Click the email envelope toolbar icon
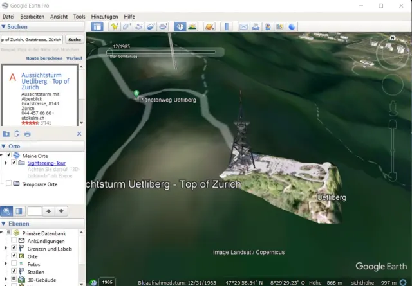 tap(243, 26)
